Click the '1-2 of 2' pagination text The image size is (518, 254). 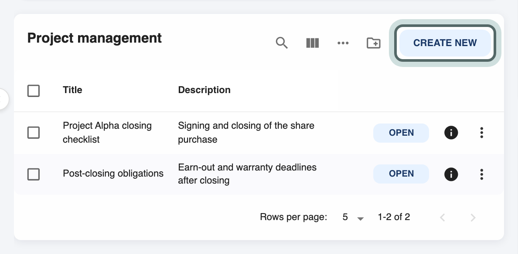click(x=394, y=217)
